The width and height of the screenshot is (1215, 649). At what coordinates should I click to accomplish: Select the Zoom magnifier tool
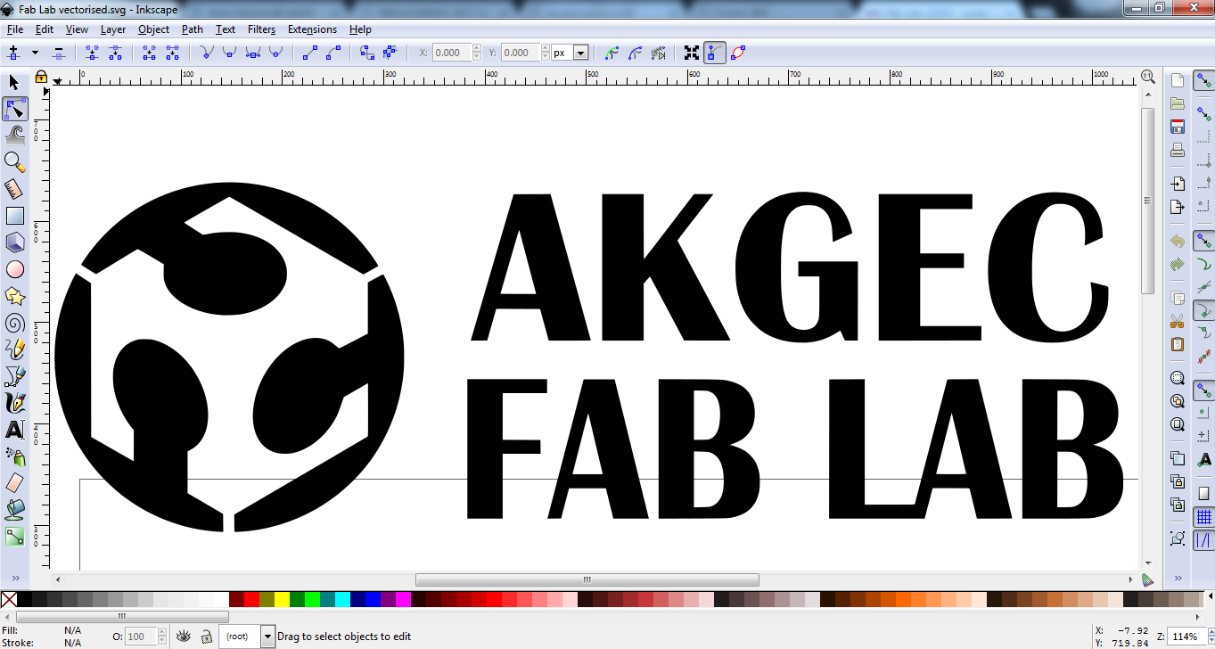pyautogui.click(x=14, y=162)
